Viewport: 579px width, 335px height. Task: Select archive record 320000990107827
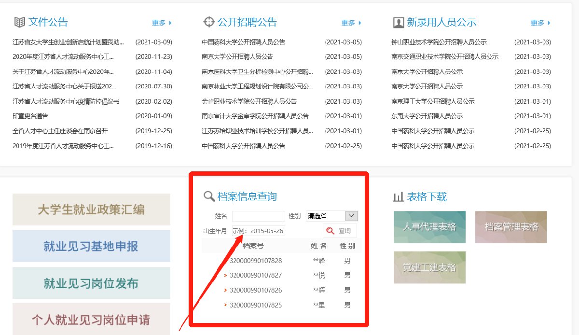[256, 275]
